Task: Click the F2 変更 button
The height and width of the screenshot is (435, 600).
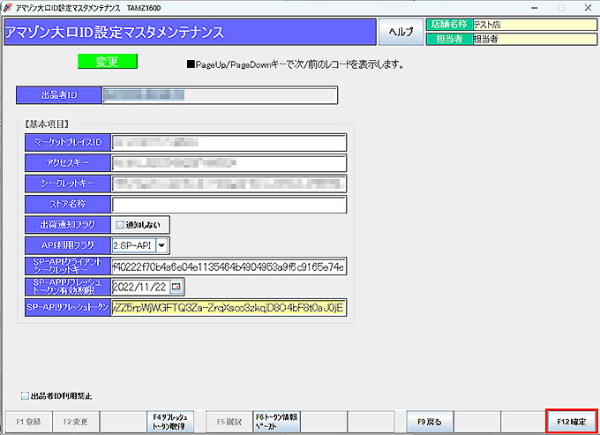Action: (x=76, y=422)
